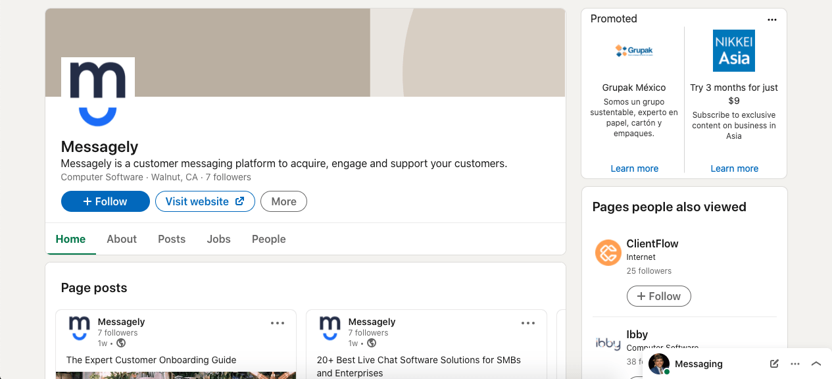Click the profile photo in the Messaging bar
Viewport: 832px width, 379px height.
click(x=659, y=364)
